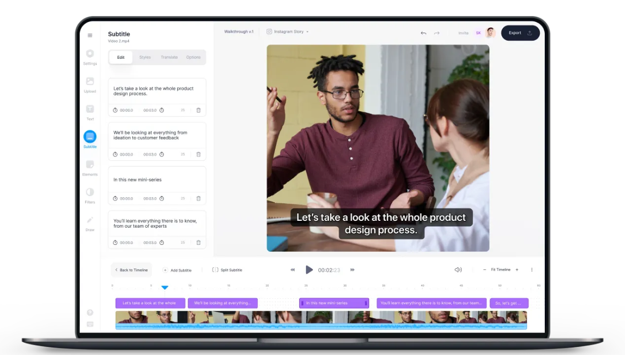Zoom in timeline with plus icon
Image resolution: width=625 pixels, height=355 pixels.
[x=517, y=270]
